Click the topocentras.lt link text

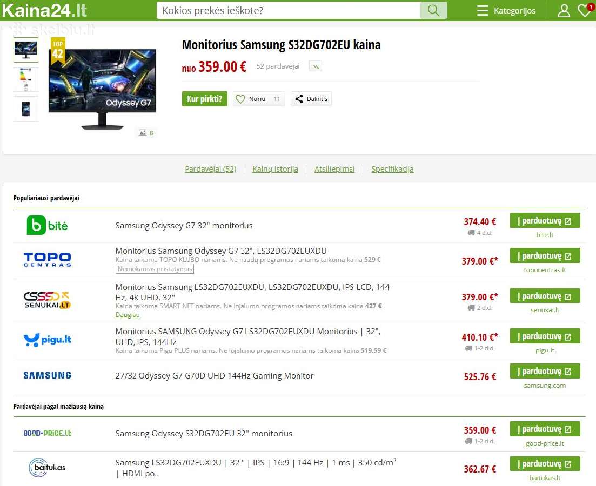tap(545, 270)
